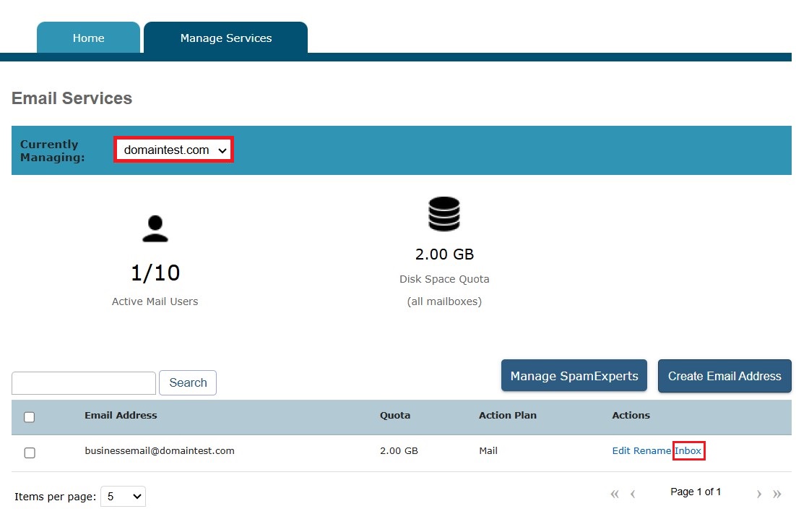
Task: Focus the email search text field
Action: tap(84, 383)
